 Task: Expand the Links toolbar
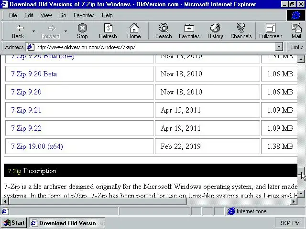click(x=297, y=47)
